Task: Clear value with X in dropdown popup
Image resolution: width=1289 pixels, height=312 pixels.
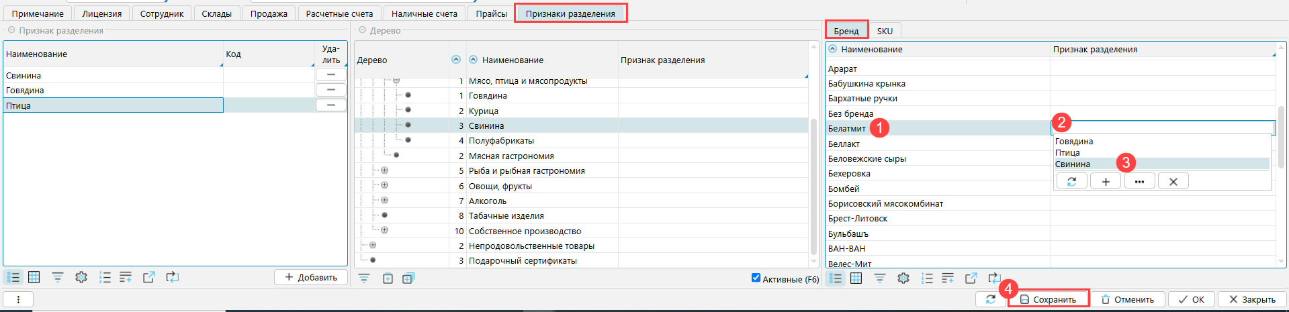Action: [x=1173, y=181]
